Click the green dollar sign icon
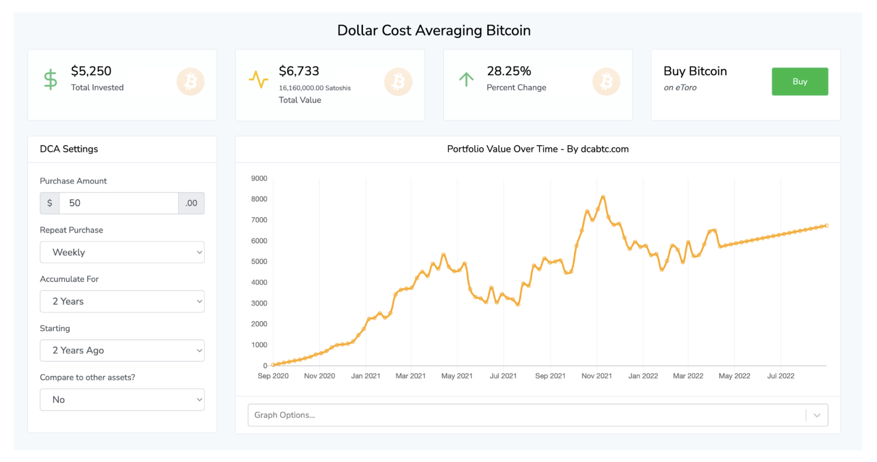 pyautogui.click(x=50, y=79)
